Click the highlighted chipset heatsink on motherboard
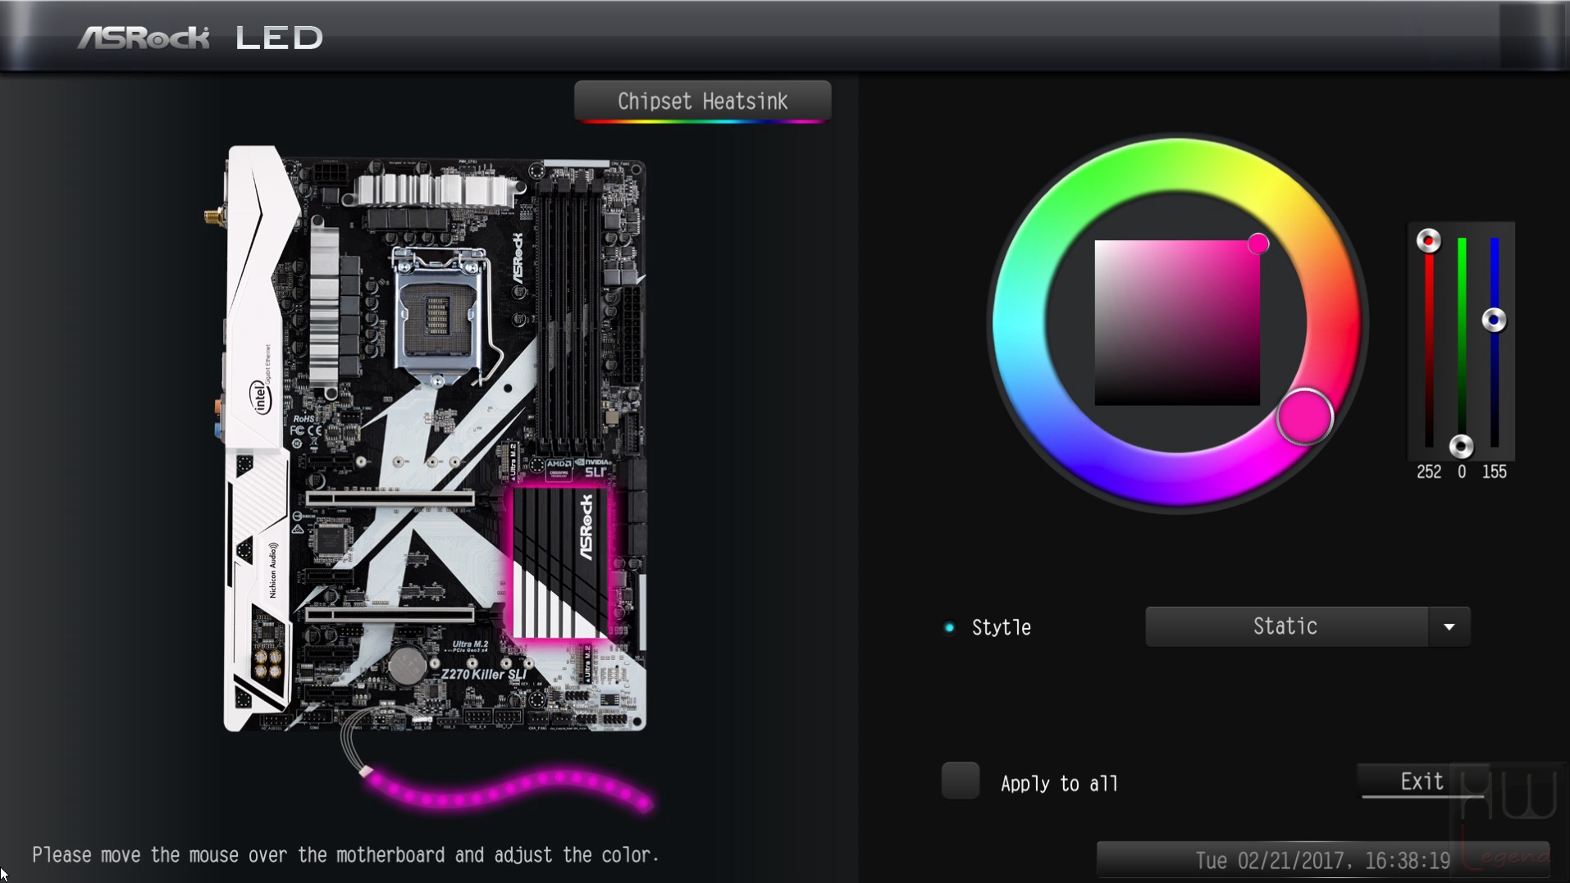 point(561,563)
